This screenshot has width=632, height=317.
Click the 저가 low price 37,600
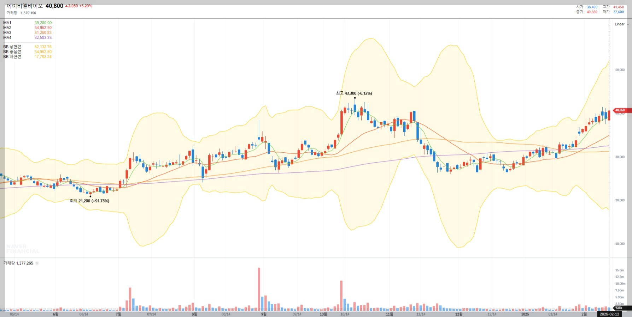point(619,12)
